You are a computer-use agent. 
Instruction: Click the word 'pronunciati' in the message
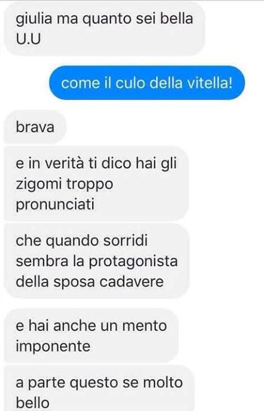[x=55, y=204]
